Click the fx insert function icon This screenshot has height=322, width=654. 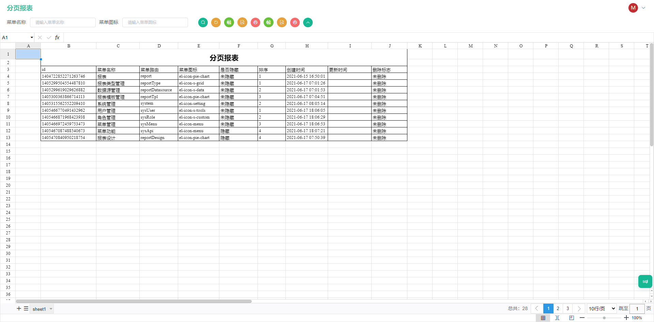[x=57, y=37]
